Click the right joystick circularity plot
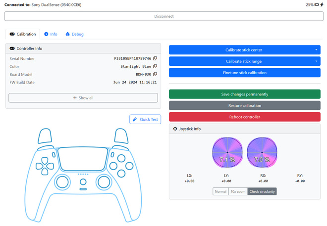Viewport: 327px width, 226px height. 262,152
